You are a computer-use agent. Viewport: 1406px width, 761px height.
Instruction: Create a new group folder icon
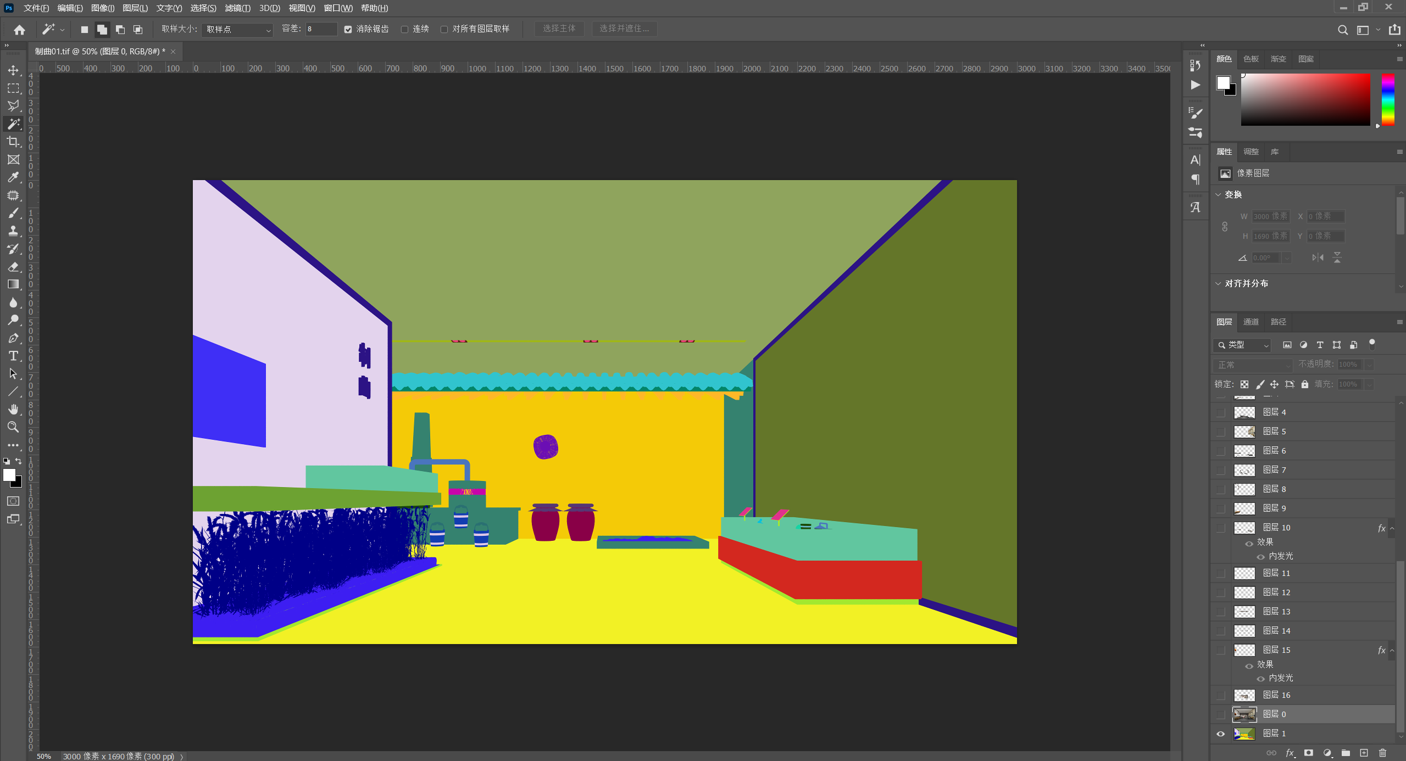tap(1346, 753)
